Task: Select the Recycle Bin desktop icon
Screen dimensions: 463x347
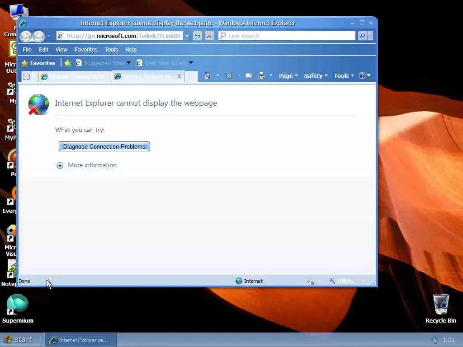Action: click(x=441, y=308)
